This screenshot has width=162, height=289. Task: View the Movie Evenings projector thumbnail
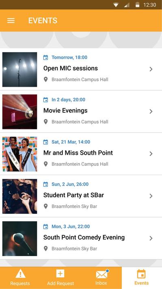point(19,112)
